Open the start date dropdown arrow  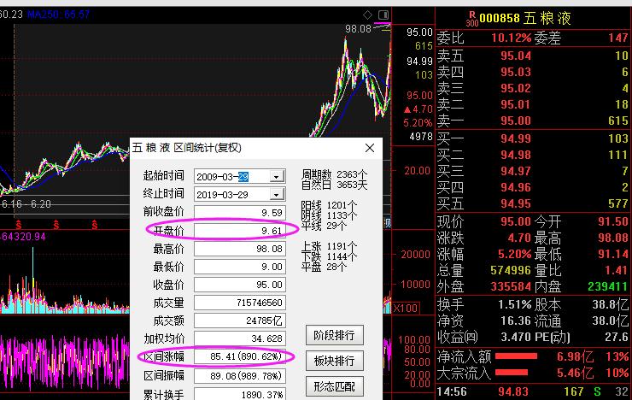[277, 177]
